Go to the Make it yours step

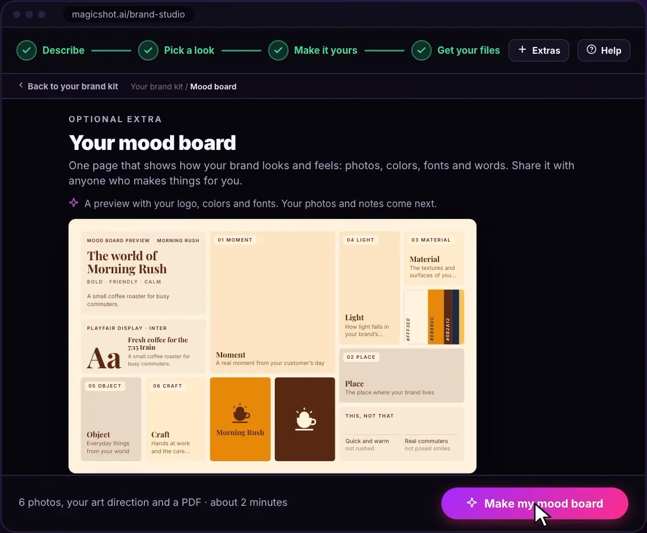(313, 50)
